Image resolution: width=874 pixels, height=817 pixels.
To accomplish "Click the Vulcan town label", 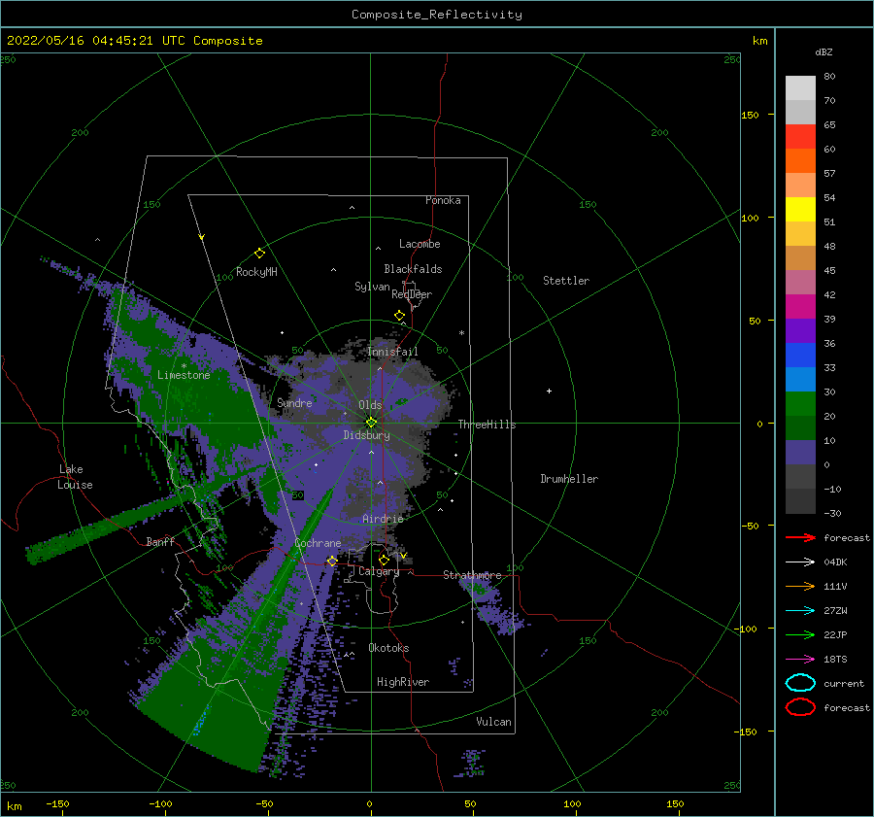I will click(494, 722).
